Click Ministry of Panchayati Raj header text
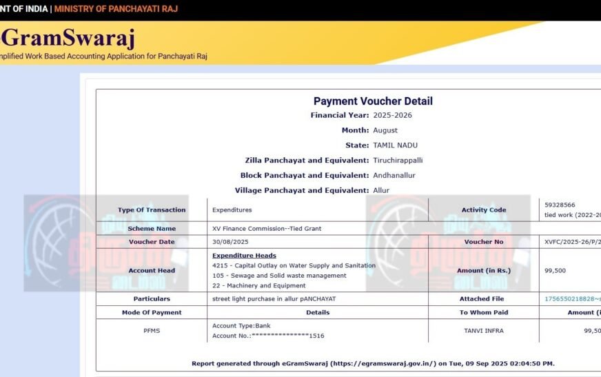This screenshot has height=377, width=601. tap(116, 9)
